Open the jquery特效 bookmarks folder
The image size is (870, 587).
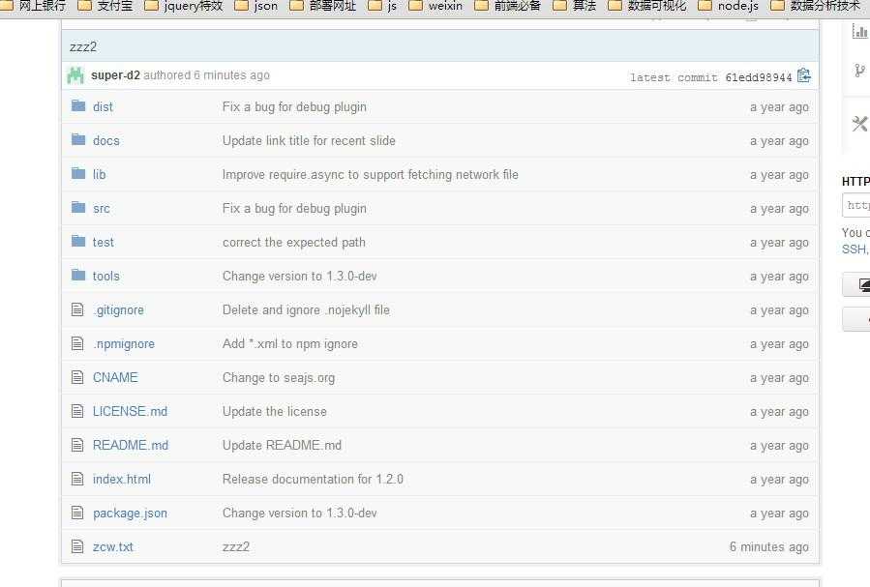coord(184,6)
